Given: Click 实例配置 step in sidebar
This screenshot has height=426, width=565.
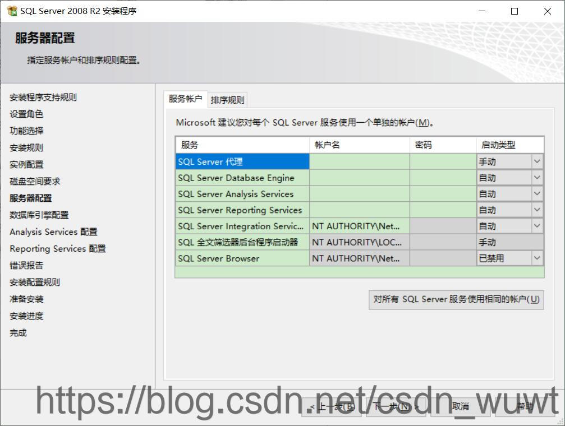Looking at the screenshot, I should click(26, 165).
